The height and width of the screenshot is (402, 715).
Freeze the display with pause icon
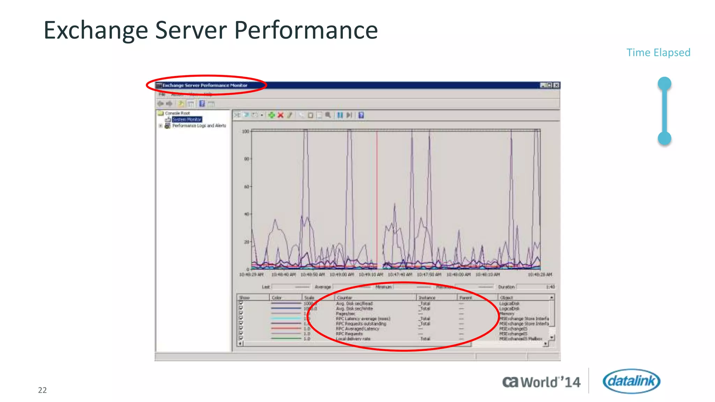340,115
